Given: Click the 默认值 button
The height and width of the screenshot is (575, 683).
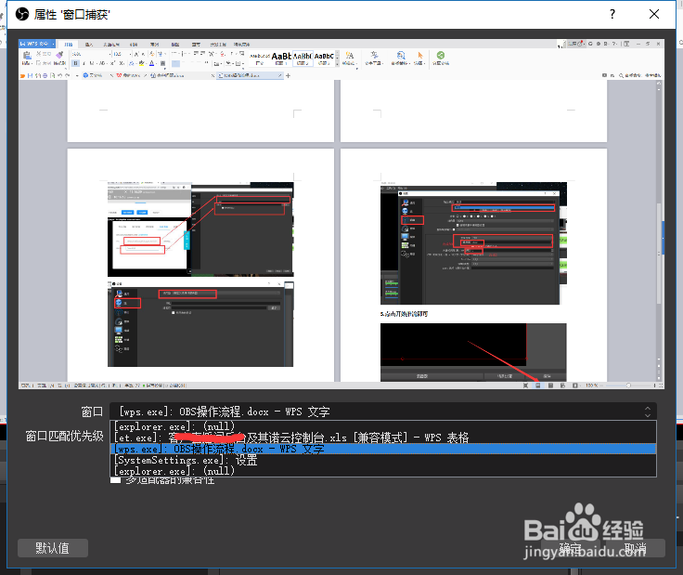Looking at the screenshot, I should tap(53, 548).
